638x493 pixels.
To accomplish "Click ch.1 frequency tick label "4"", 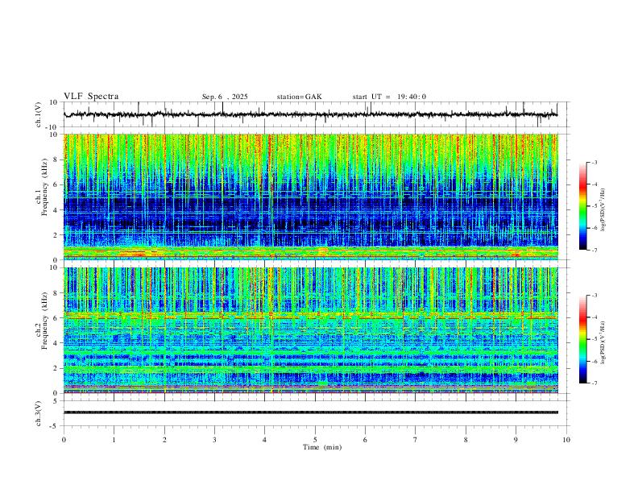I will pyautogui.click(x=56, y=210).
